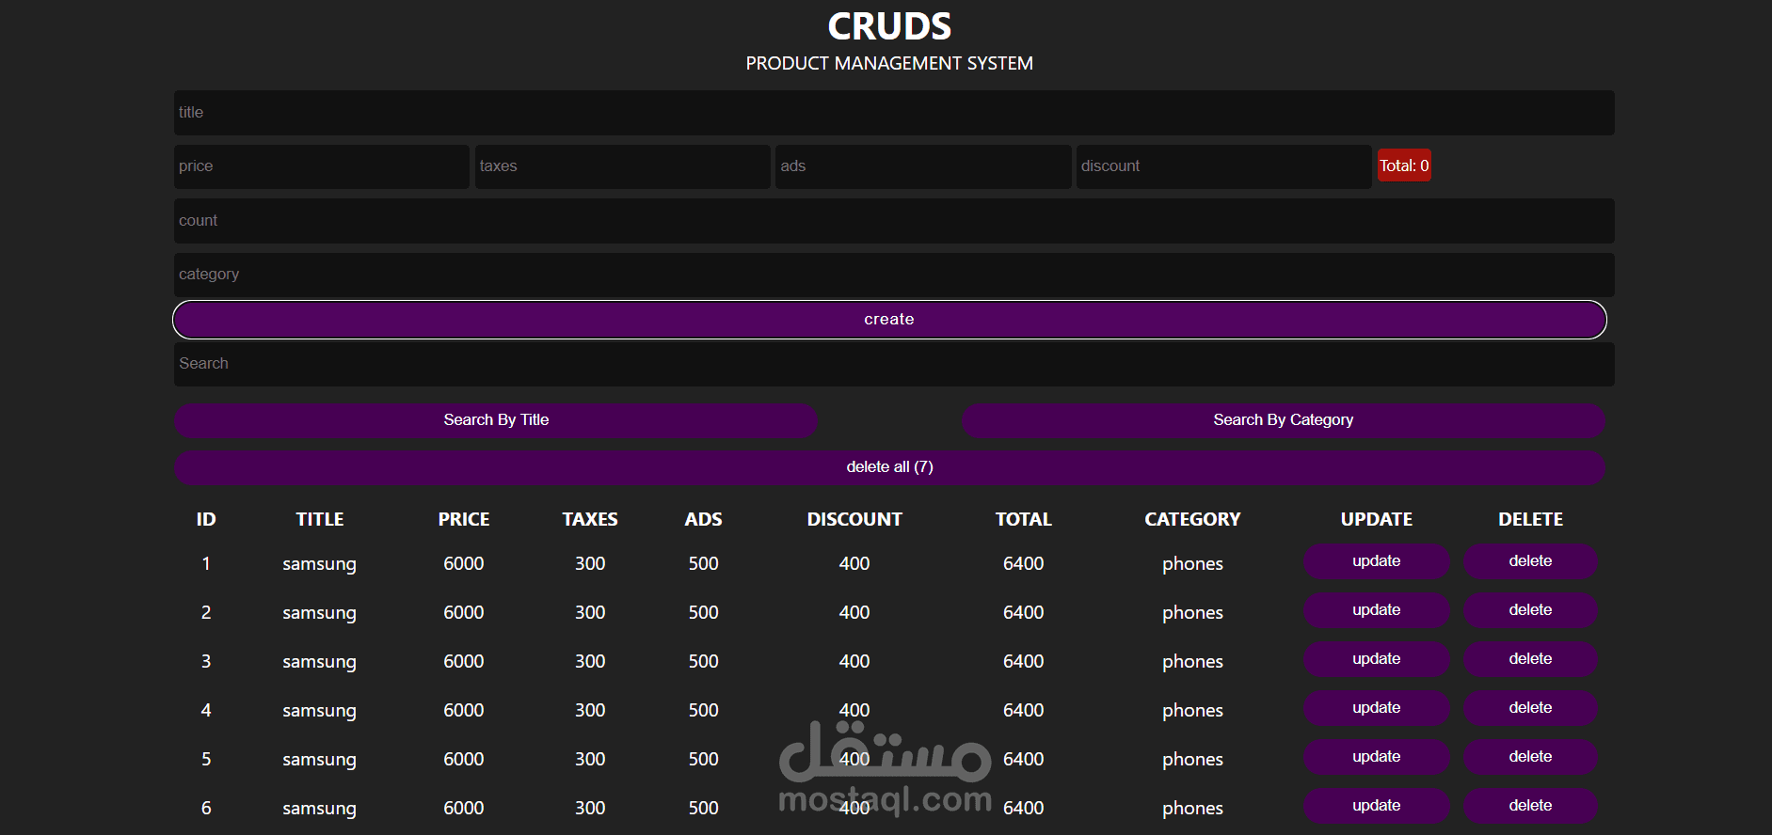Update the product with ID 6
This screenshot has height=835, width=1772.
coord(1377,806)
